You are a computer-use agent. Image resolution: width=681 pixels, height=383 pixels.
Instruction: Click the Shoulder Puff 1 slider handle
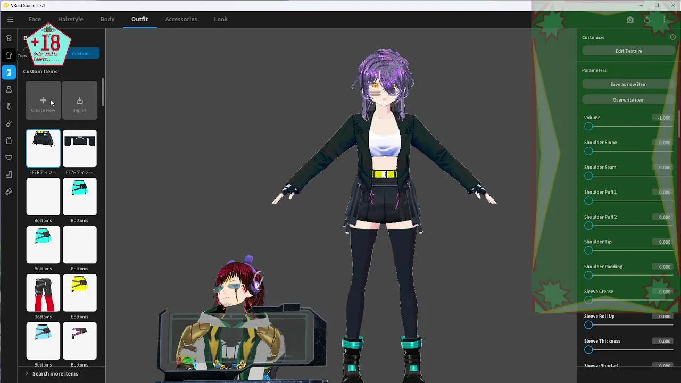coord(588,201)
